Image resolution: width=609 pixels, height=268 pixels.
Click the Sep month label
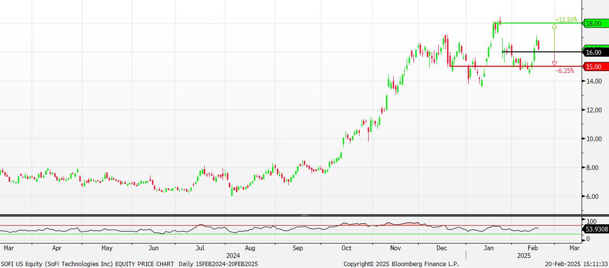[x=298, y=248]
